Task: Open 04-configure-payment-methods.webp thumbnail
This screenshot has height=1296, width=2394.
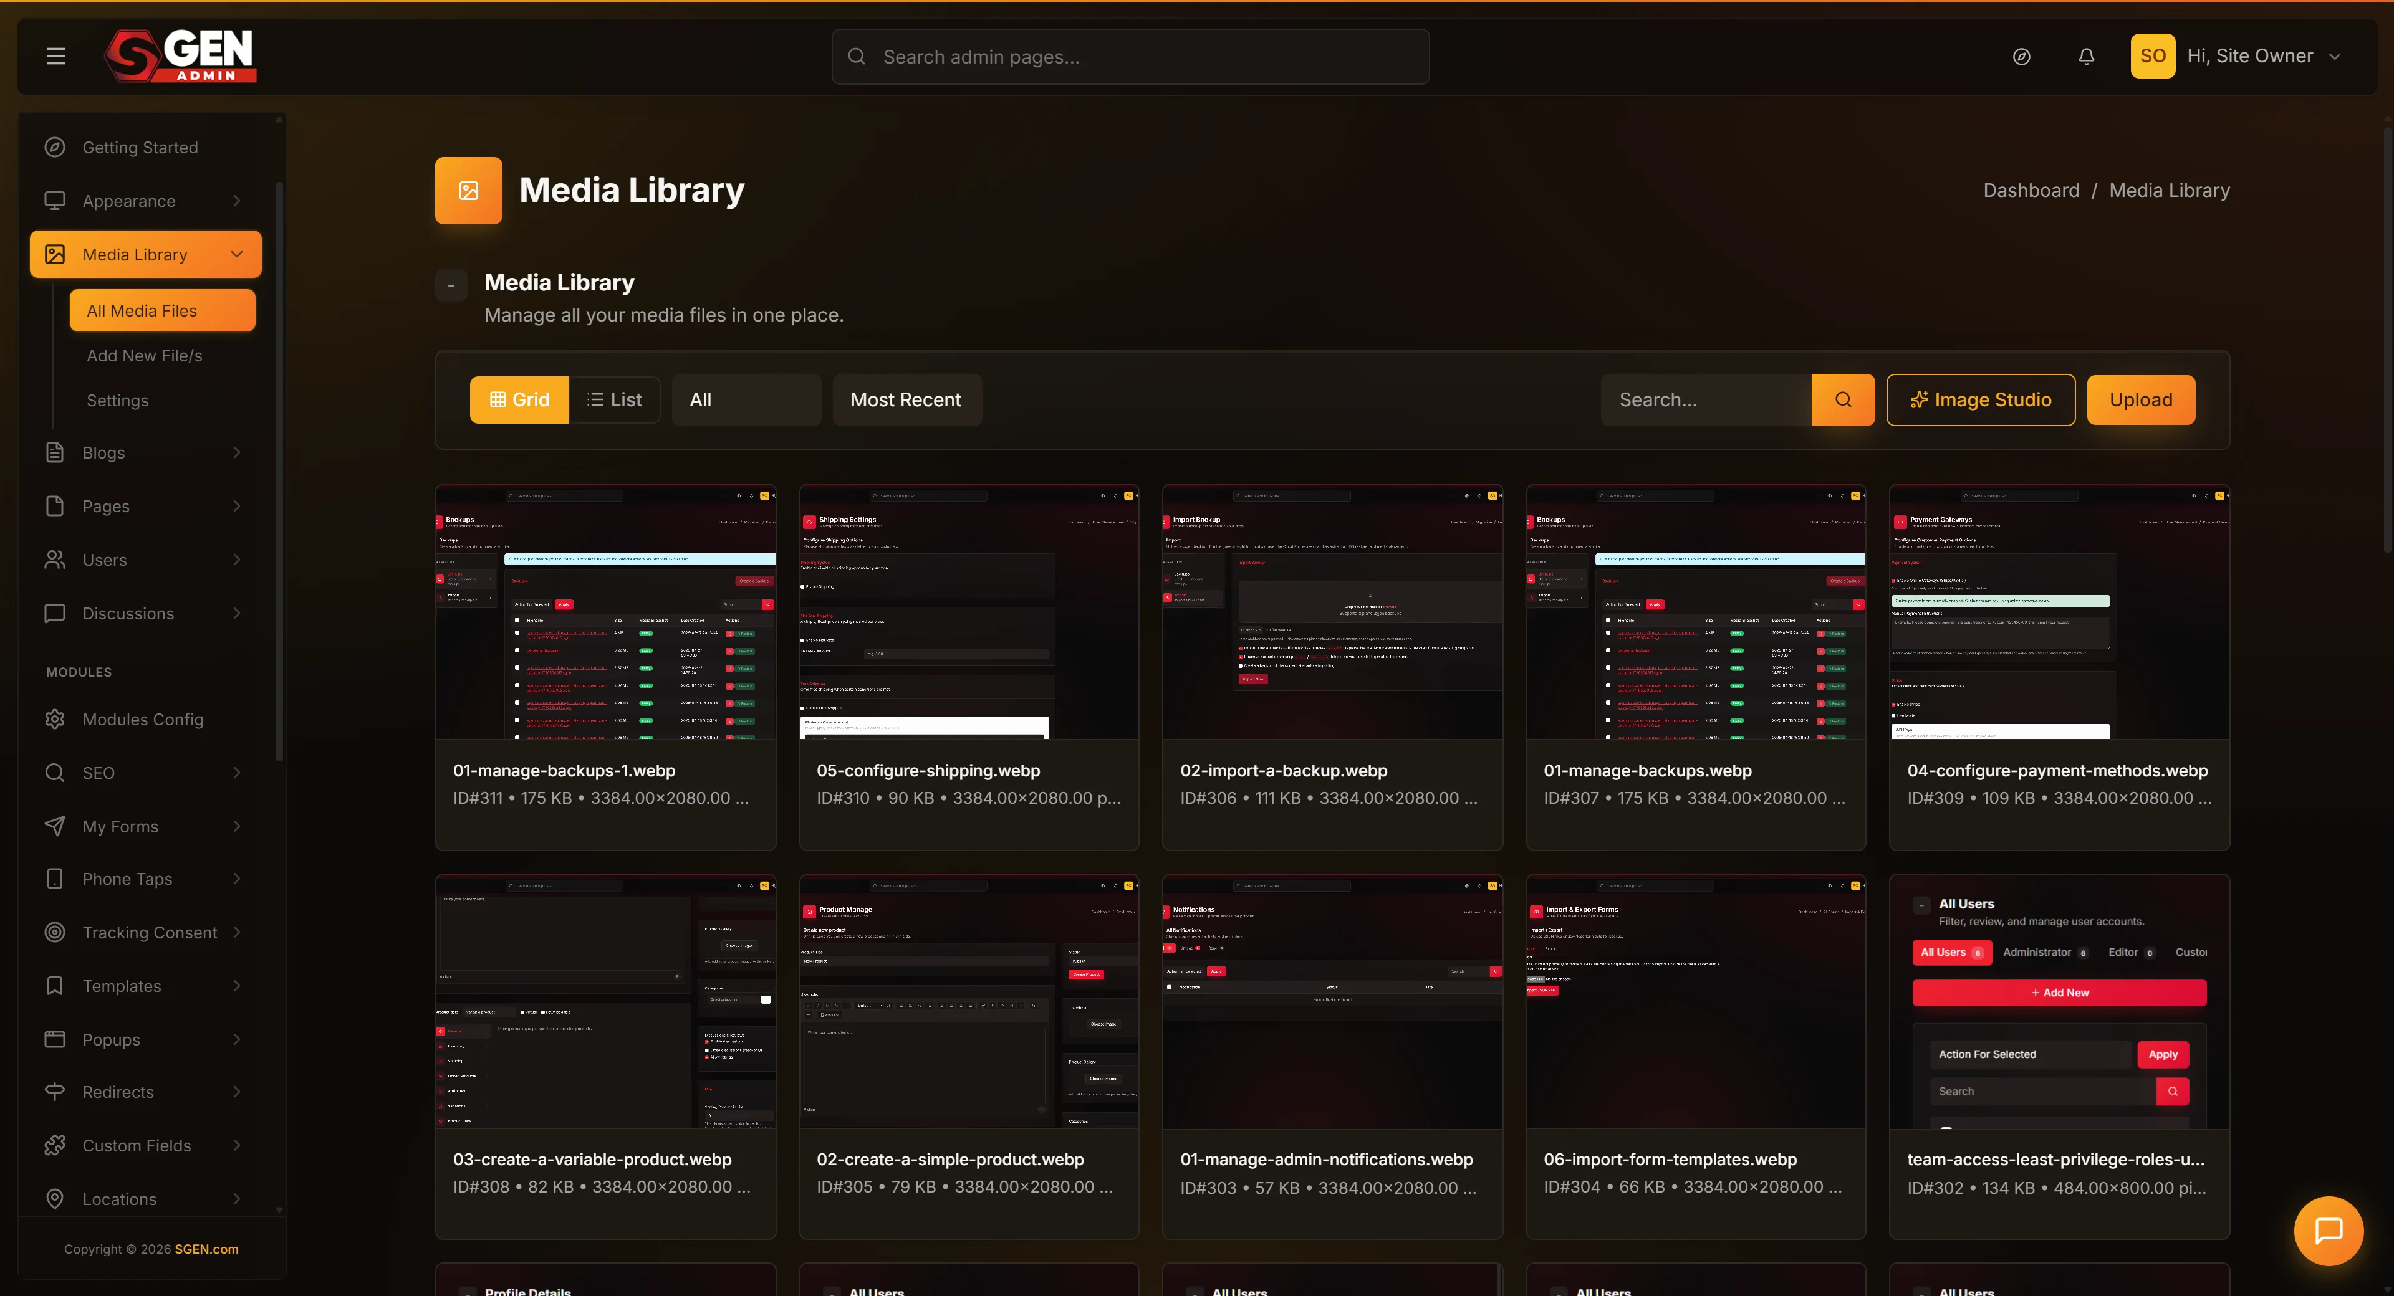Action: tap(2059, 612)
